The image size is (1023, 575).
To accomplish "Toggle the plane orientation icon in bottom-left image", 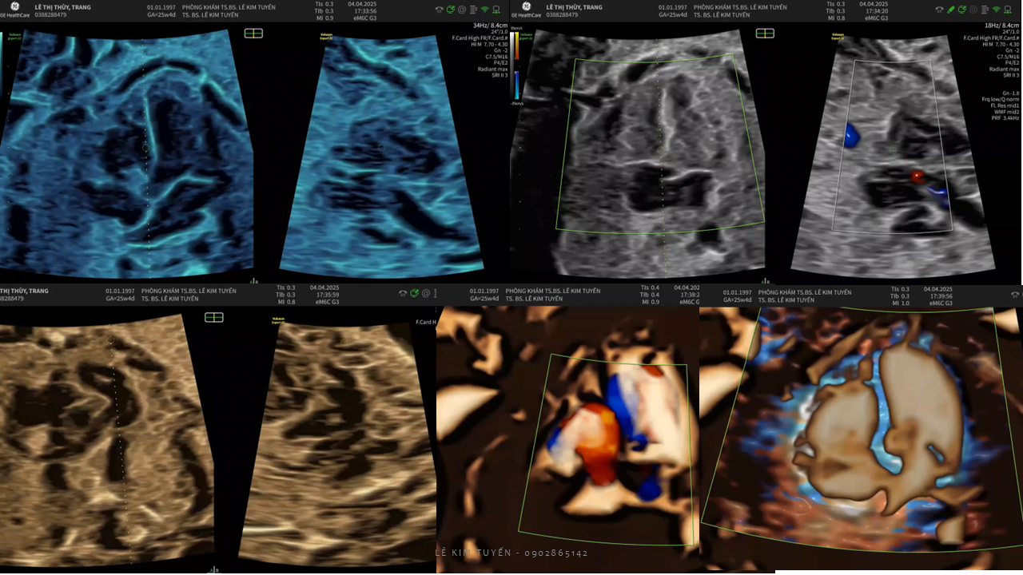I will tap(213, 317).
